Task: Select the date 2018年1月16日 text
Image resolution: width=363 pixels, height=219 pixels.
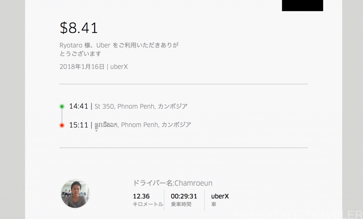Action: pyautogui.click(x=82, y=67)
